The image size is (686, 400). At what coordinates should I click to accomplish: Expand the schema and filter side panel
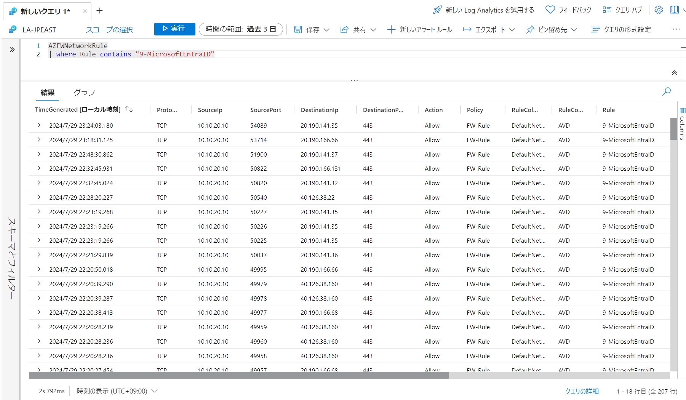click(12, 50)
